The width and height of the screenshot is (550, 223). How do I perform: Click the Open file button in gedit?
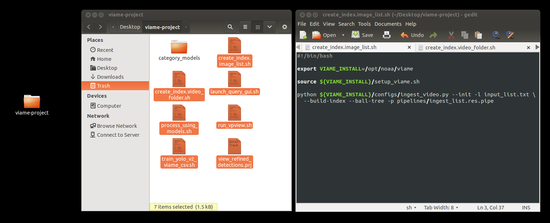point(324,35)
